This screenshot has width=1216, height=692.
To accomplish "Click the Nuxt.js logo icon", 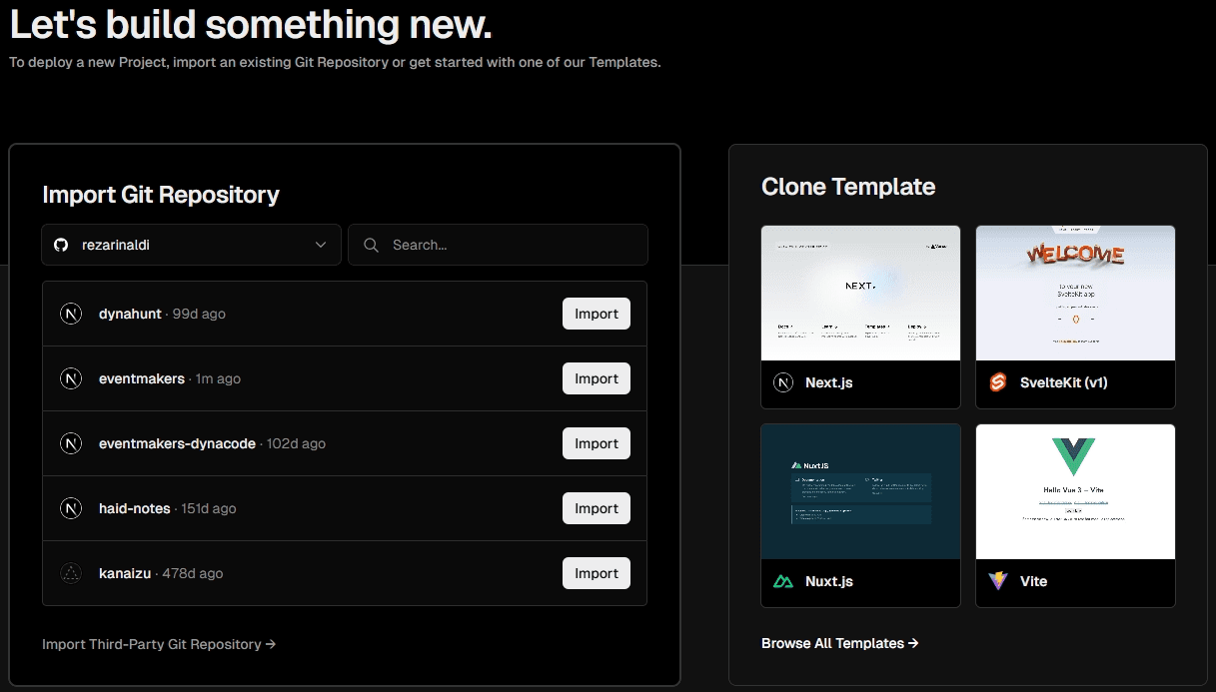I will 783,581.
